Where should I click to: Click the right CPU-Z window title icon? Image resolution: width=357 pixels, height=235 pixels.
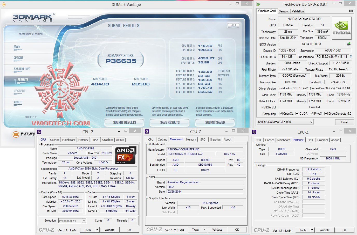click(x=254, y=132)
